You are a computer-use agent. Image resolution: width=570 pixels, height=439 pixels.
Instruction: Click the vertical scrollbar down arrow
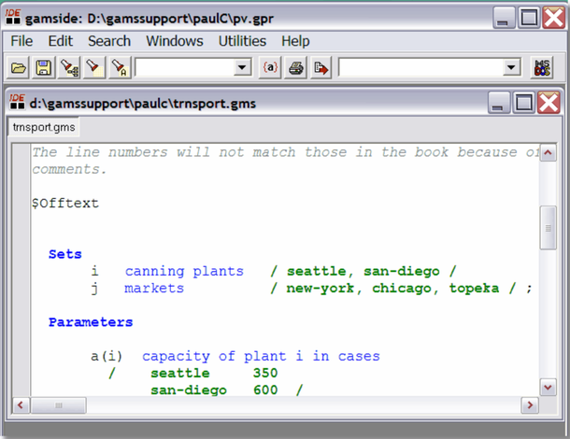[x=548, y=387]
